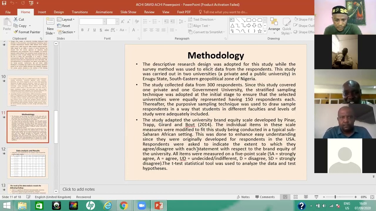The image size is (376, 211).
Task: Select the arrow line shape in gallery
Action: [243, 20]
